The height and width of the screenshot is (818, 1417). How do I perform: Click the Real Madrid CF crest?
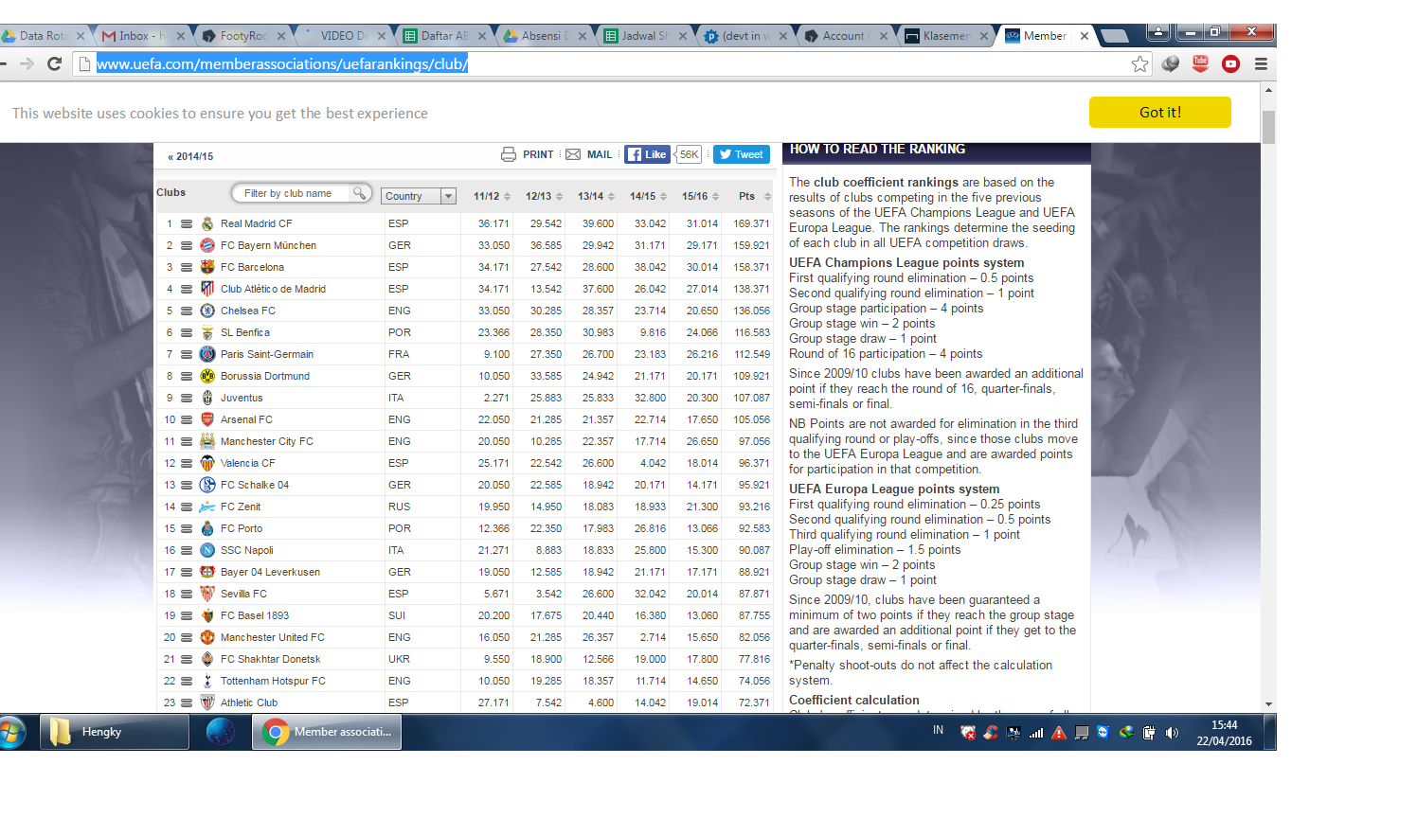pyautogui.click(x=207, y=223)
